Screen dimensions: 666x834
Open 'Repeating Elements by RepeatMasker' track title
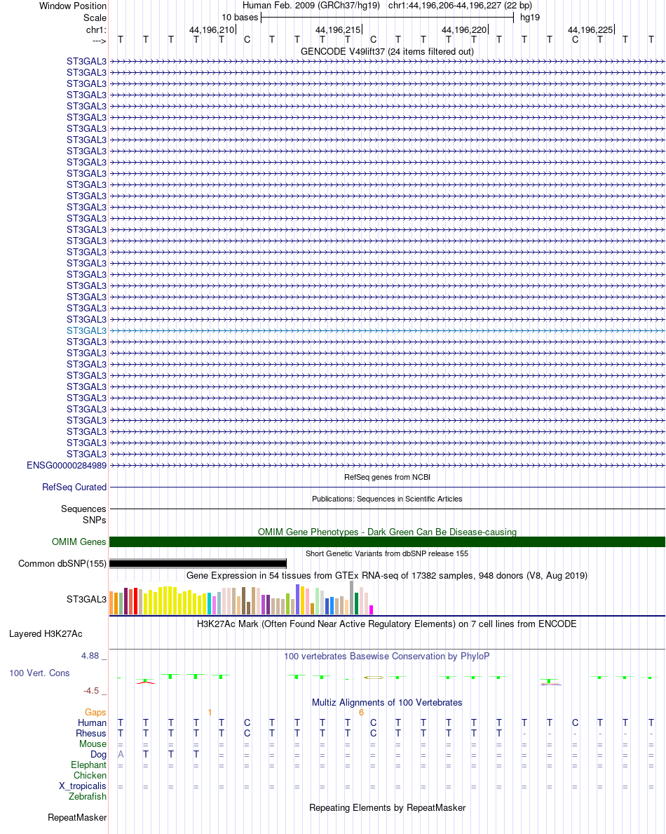coord(387,808)
